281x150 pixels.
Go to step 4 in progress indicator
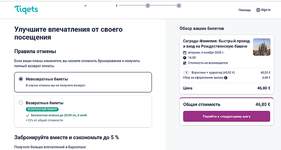tap(179, 6)
